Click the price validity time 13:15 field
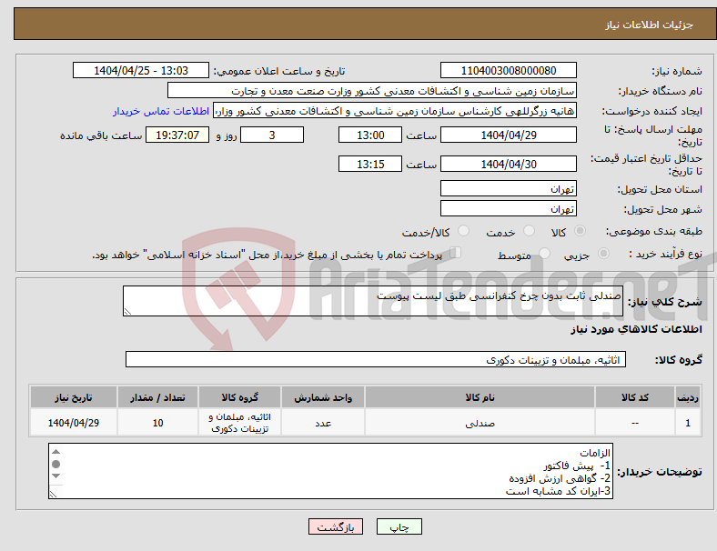Image resolution: width=717 pixels, height=551 pixels. tap(370, 164)
